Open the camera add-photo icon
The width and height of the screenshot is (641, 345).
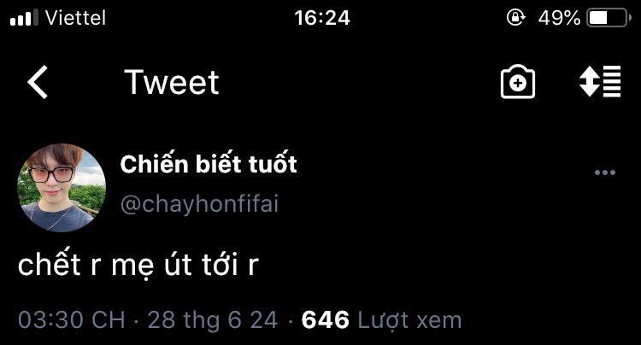click(518, 82)
